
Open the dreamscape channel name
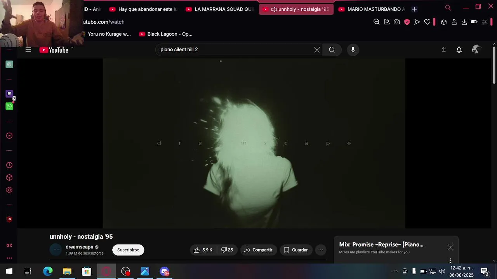(x=79, y=247)
